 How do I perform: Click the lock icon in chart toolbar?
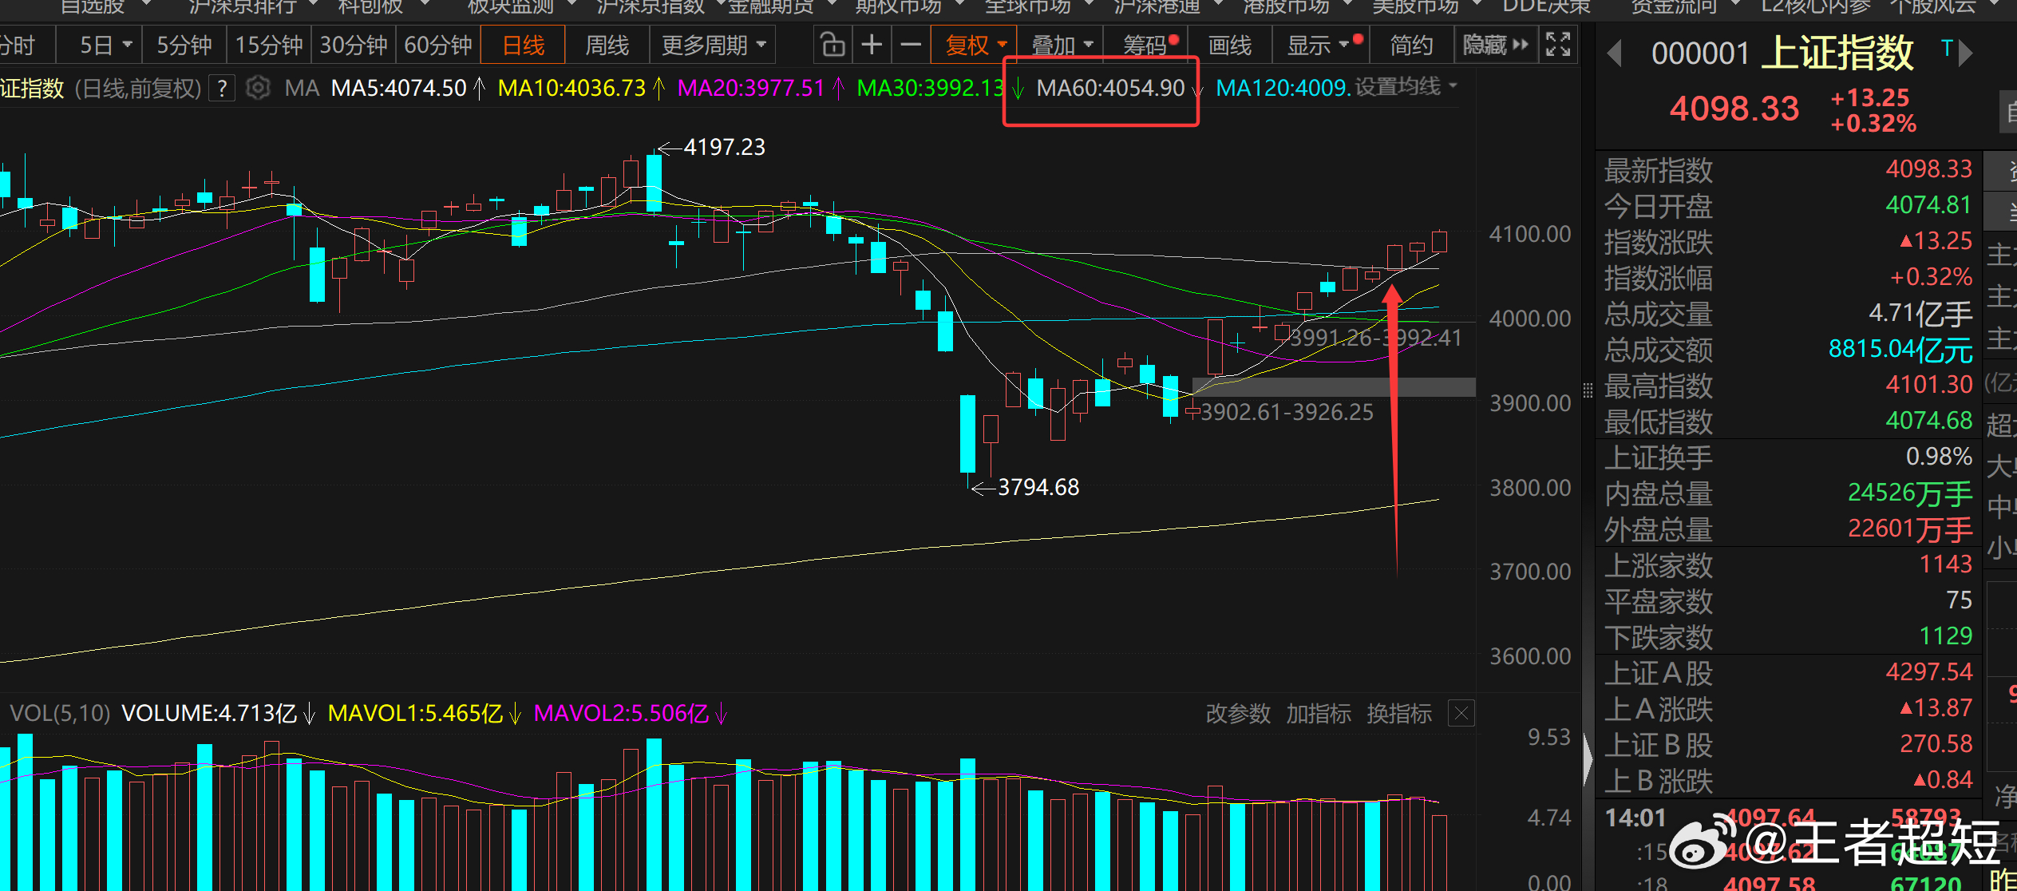(833, 45)
